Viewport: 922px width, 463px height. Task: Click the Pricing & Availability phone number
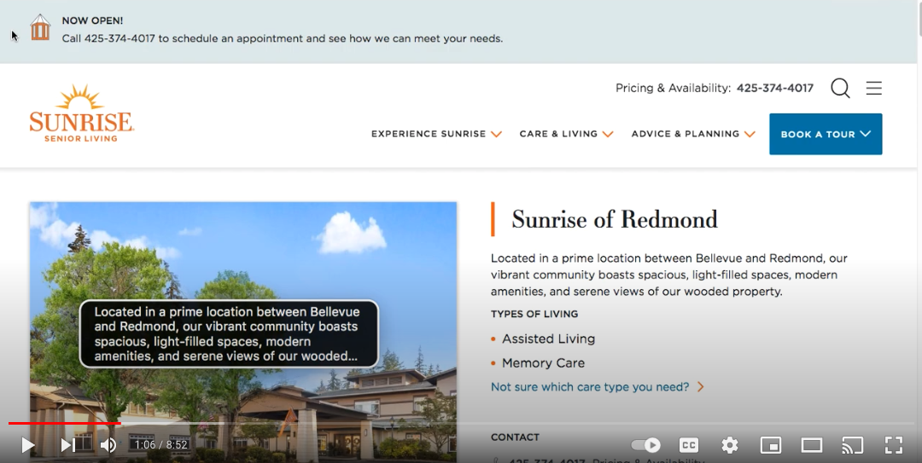775,88
